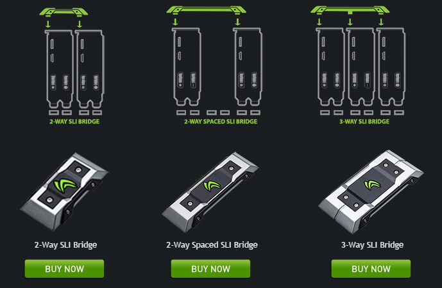The width and height of the screenshot is (442, 288).
Task: Select the 3-Way SLI Bridge product photo
Action: [x=371, y=193]
